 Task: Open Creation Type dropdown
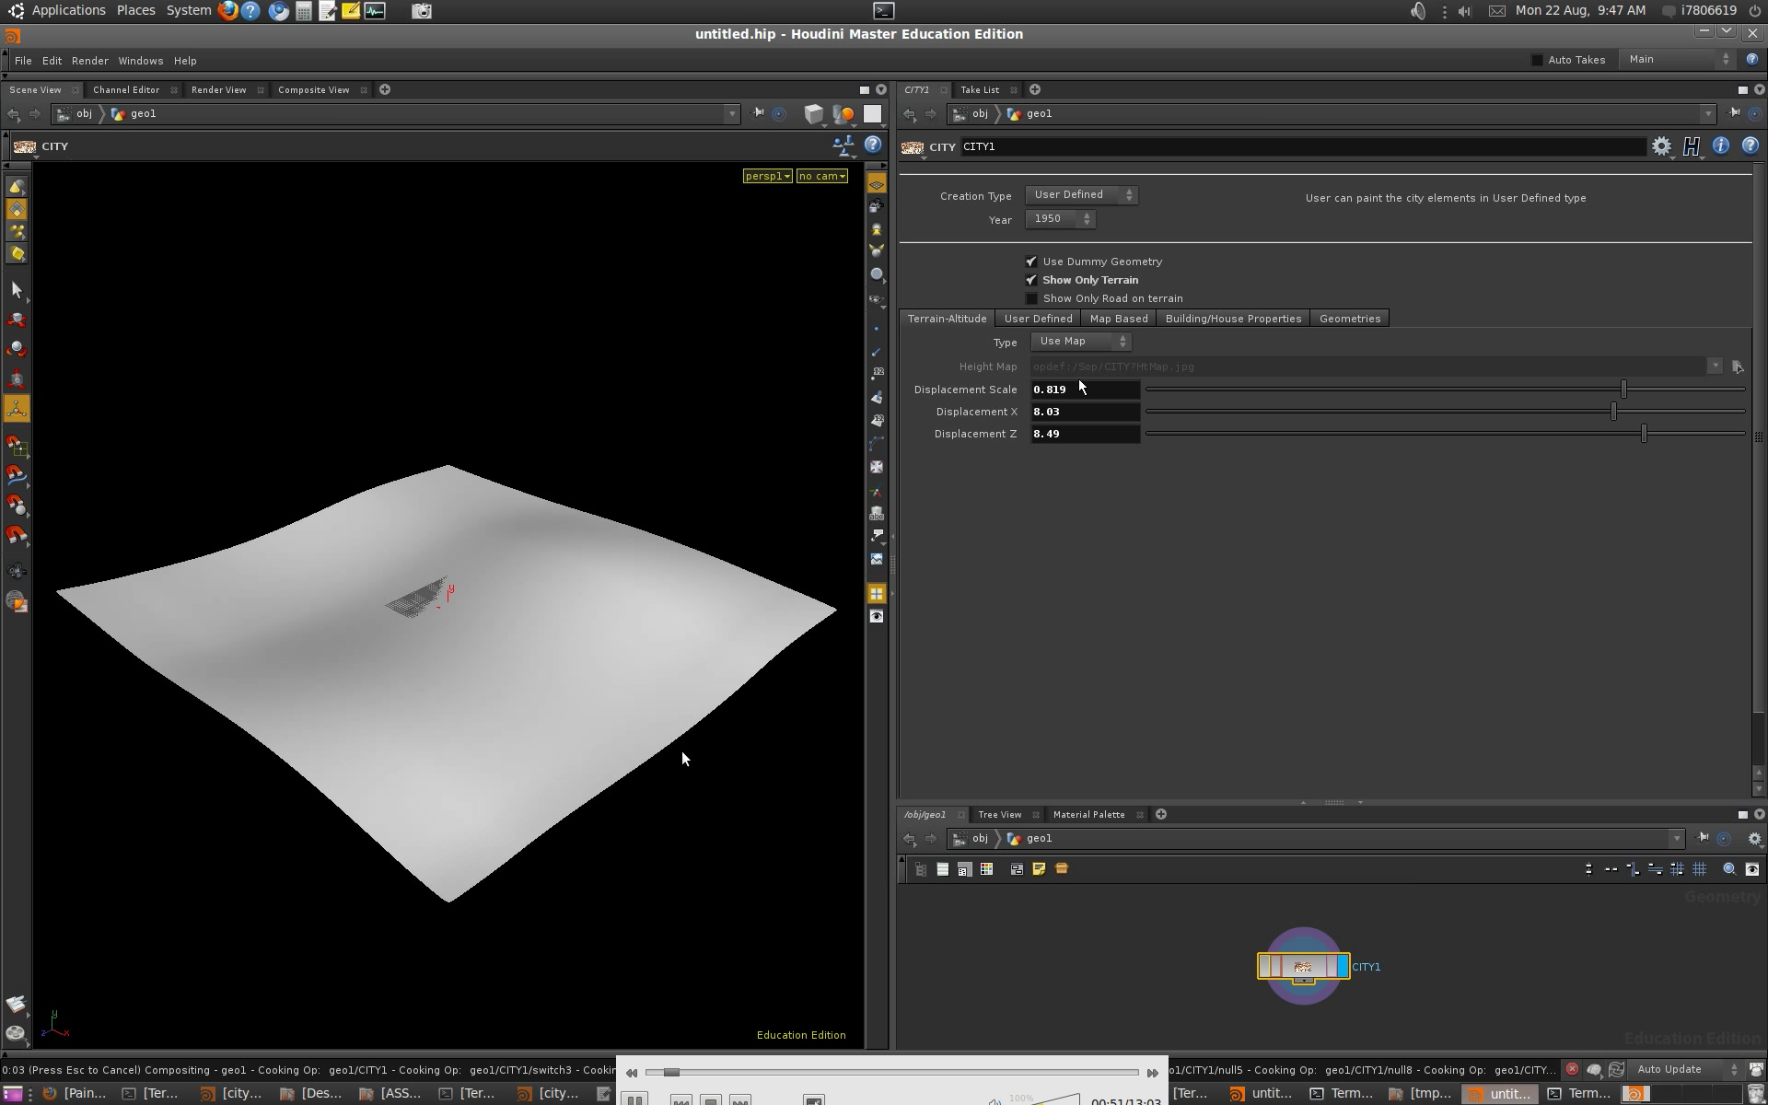(x=1082, y=195)
